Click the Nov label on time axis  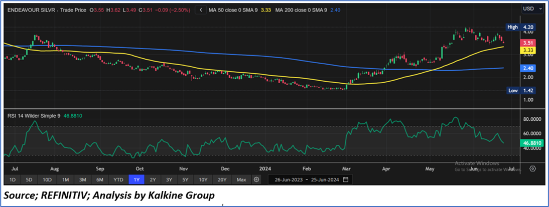[x=184, y=169]
